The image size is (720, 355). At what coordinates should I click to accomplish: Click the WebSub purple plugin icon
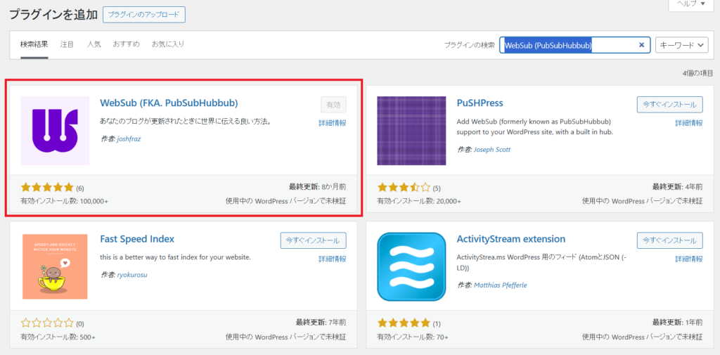(x=55, y=131)
